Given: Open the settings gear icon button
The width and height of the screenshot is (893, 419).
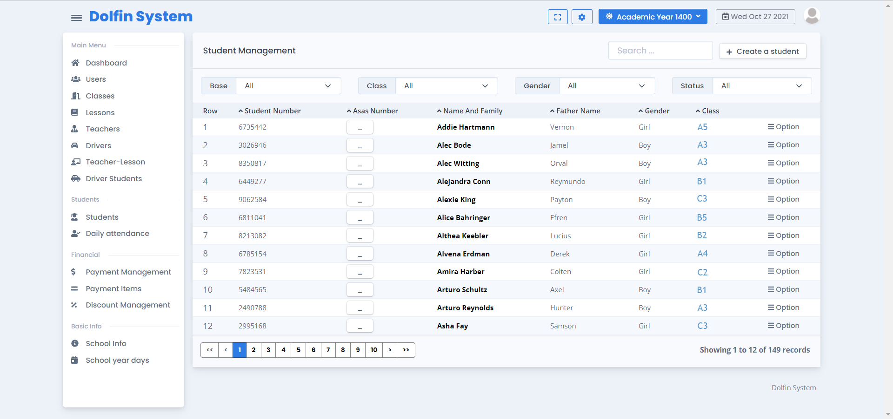Looking at the screenshot, I should 582,17.
